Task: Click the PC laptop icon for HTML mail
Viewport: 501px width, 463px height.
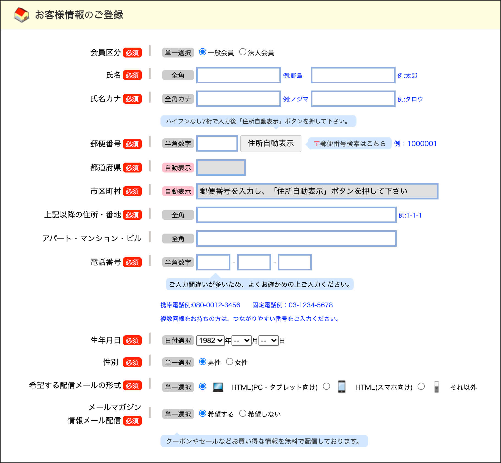Action: (x=218, y=387)
